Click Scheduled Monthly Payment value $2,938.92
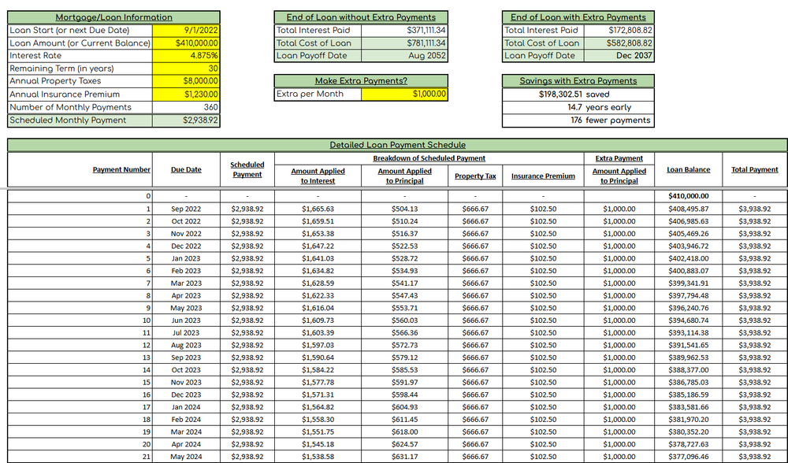The height and width of the screenshot is (463, 788). (x=186, y=120)
